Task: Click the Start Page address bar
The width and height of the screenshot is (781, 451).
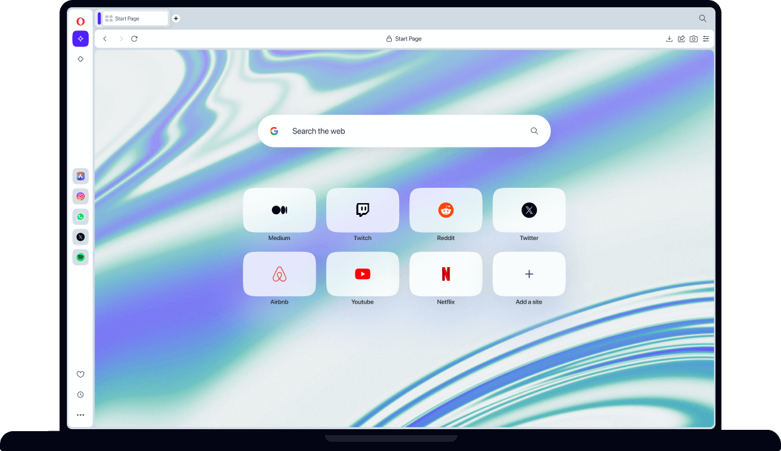Action: pos(404,39)
